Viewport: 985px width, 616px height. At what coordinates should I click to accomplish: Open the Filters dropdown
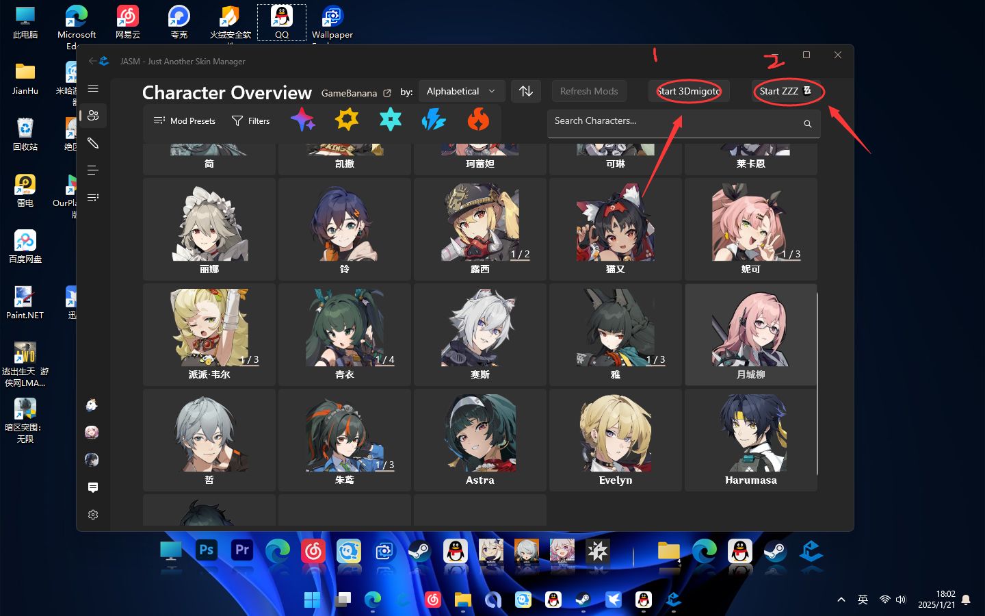(x=251, y=121)
